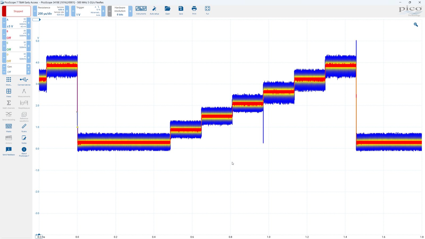Open the More... menu
425x239 pixels.
(9, 81)
